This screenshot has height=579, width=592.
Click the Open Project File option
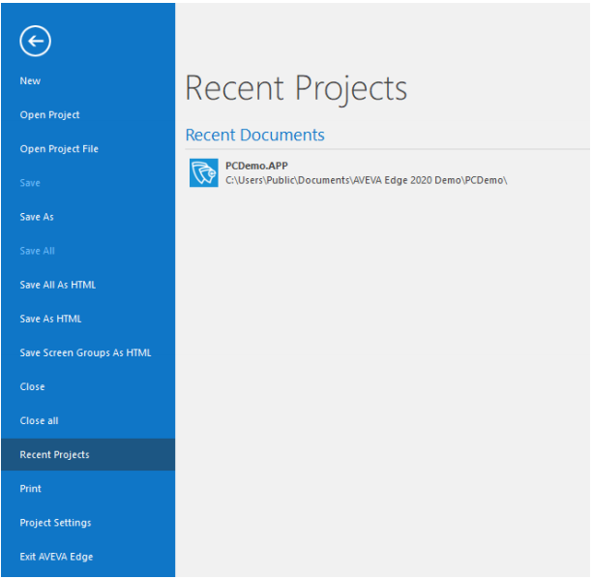59,149
